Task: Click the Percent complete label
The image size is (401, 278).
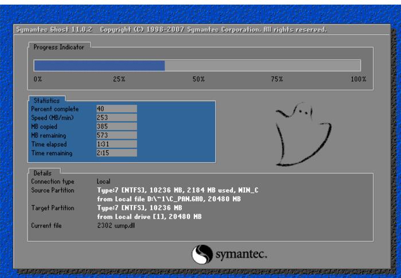Action: [x=54, y=109]
